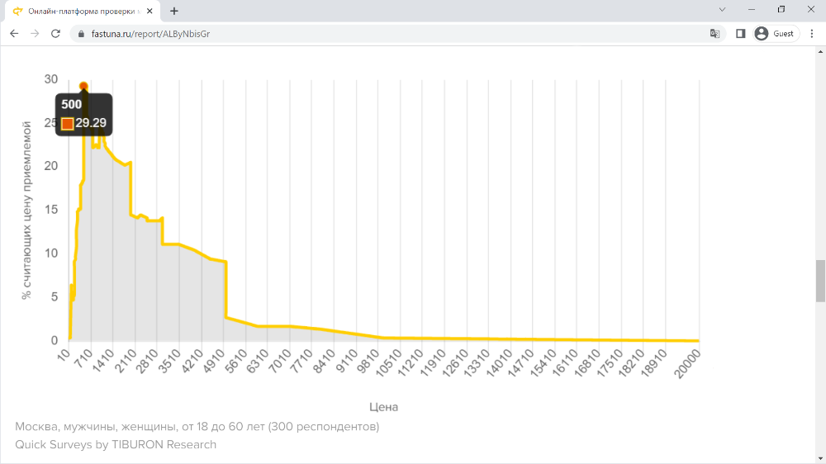The image size is (826, 464).
Task: Click x-axis label 20000
Action: [x=687, y=364]
